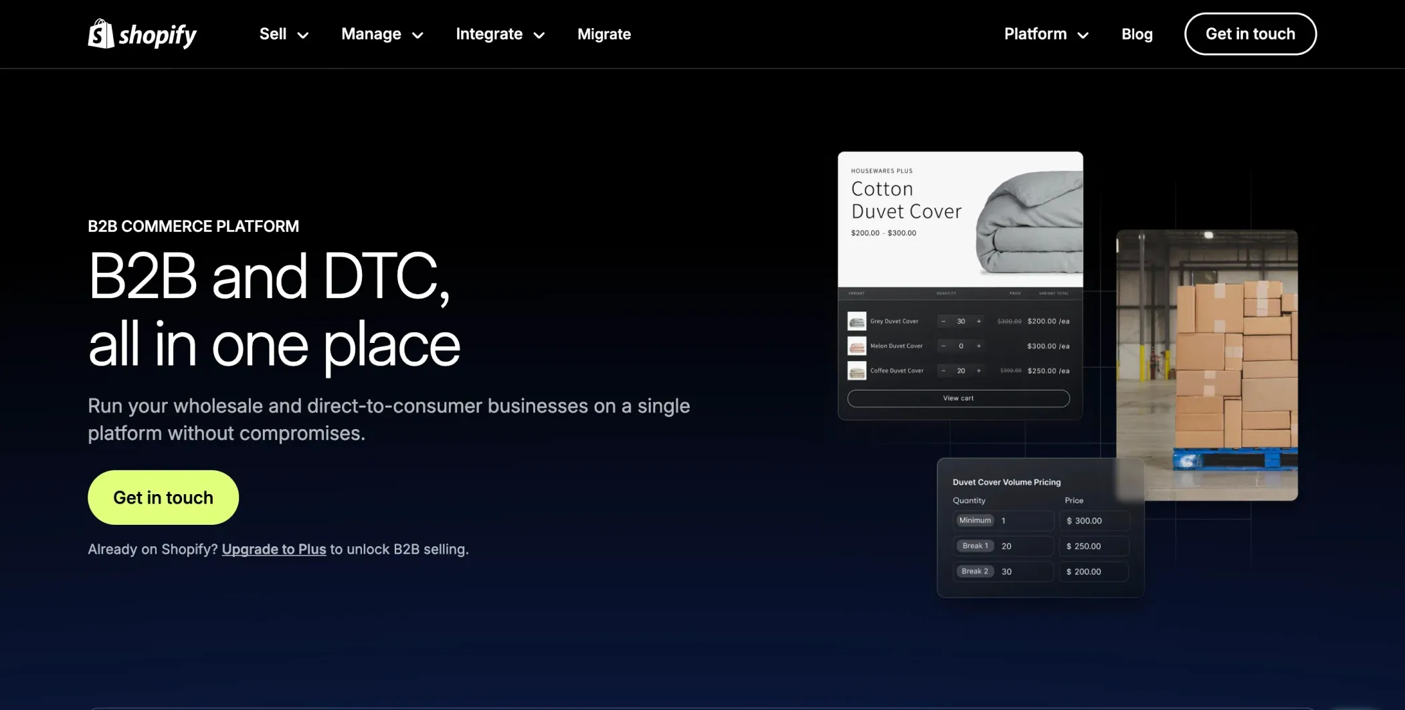This screenshot has width=1405, height=710.
Task: Click the Shopify bag logo
Action: (x=101, y=33)
